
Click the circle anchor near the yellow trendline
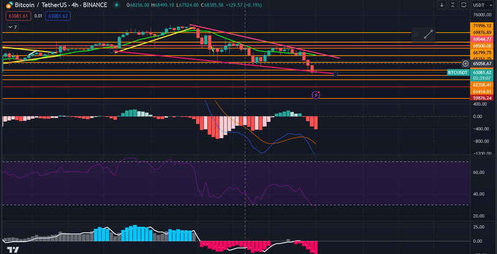111,51
